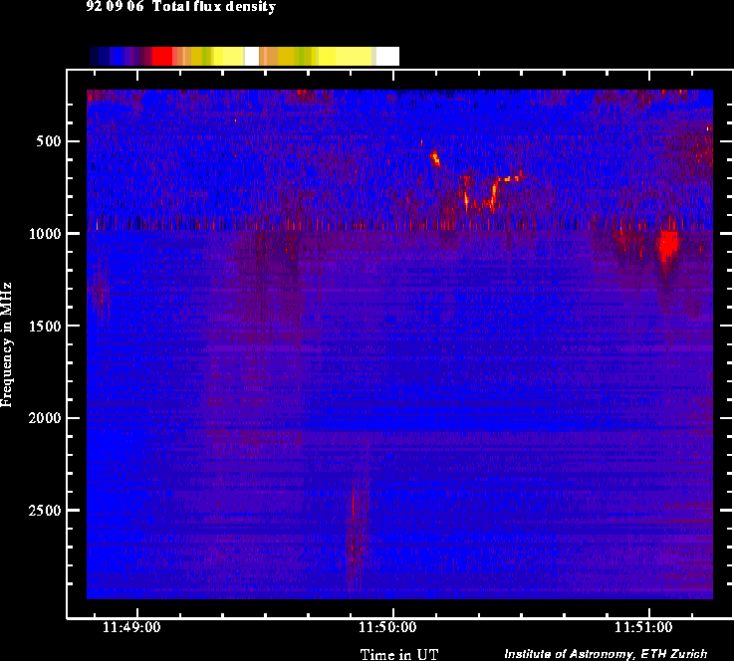Select the 2000 MHz frequency tick label
The width and height of the screenshot is (734, 661).
[x=45, y=418]
